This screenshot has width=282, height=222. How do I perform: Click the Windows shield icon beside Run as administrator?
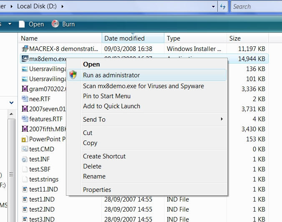coord(73,75)
